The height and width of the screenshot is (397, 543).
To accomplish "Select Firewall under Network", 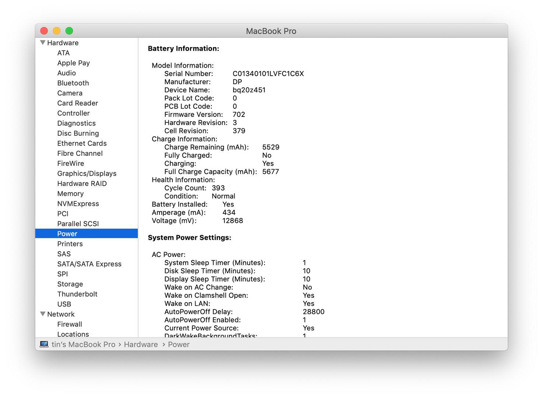I will [x=70, y=324].
